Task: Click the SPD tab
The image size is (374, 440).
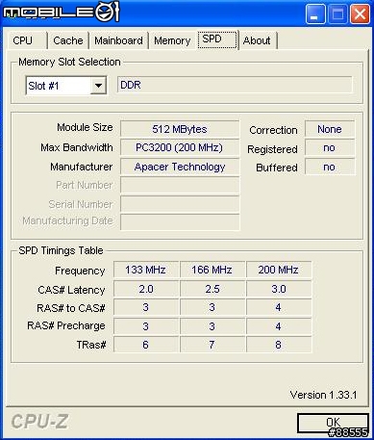Action: [217, 39]
